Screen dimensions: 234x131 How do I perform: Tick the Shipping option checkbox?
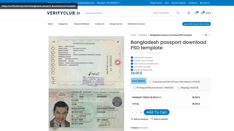point(179,88)
